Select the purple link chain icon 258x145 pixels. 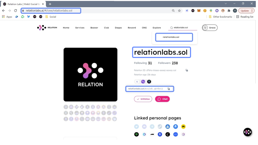143,81
